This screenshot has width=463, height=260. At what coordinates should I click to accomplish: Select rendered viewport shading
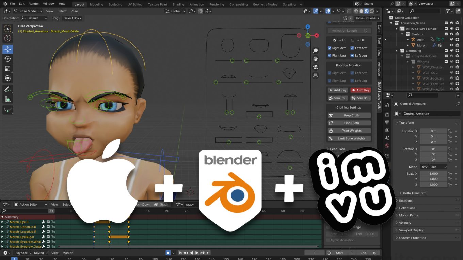(372, 11)
